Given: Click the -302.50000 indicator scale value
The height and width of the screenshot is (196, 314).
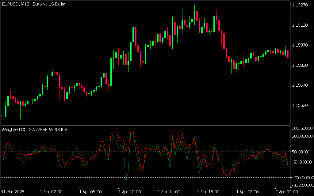Looking at the screenshot, I should pos(302,185).
